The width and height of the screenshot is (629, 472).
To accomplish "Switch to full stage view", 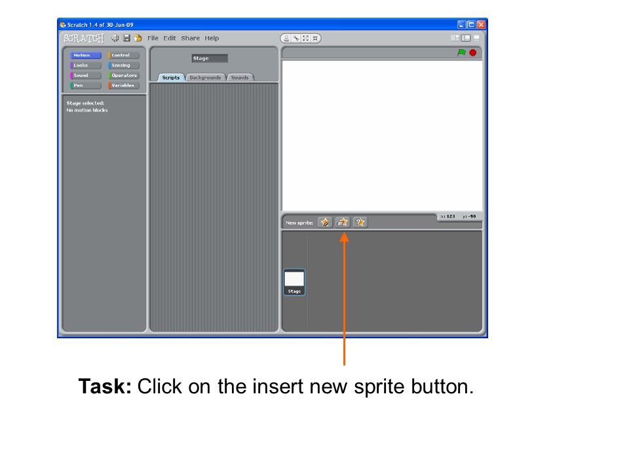I will 466,38.
